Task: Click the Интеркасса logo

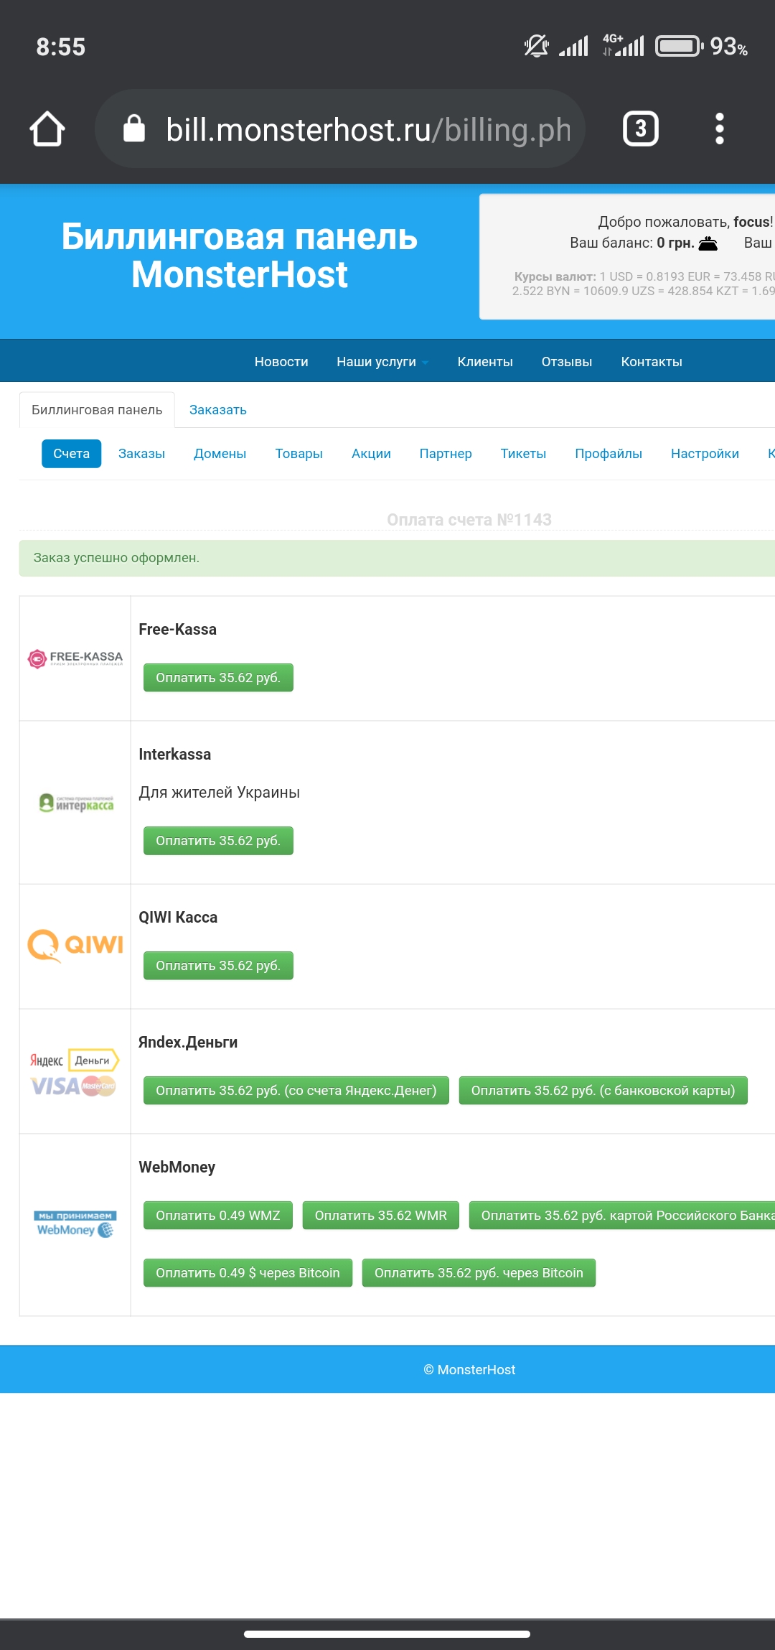Action: (x=75, y=803)
